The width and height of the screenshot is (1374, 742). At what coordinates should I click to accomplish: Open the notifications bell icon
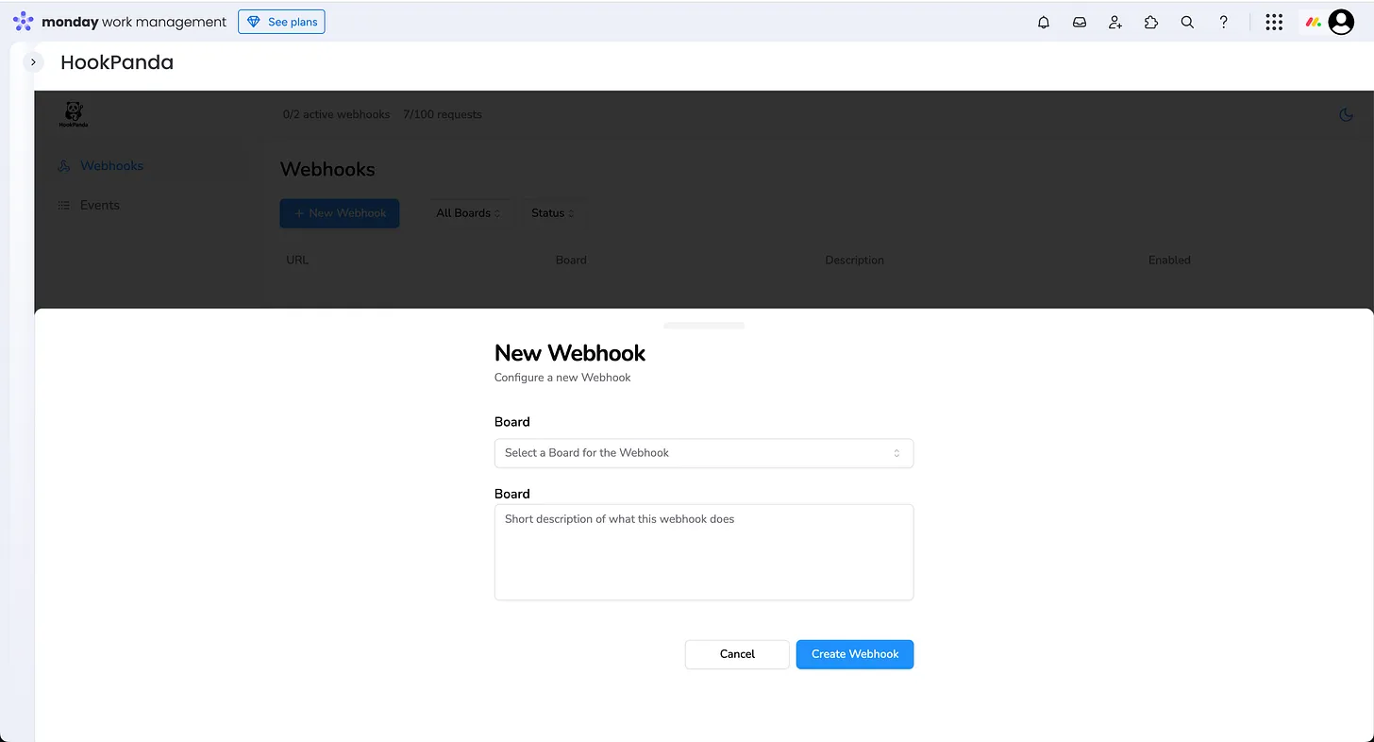point(1043,22)
